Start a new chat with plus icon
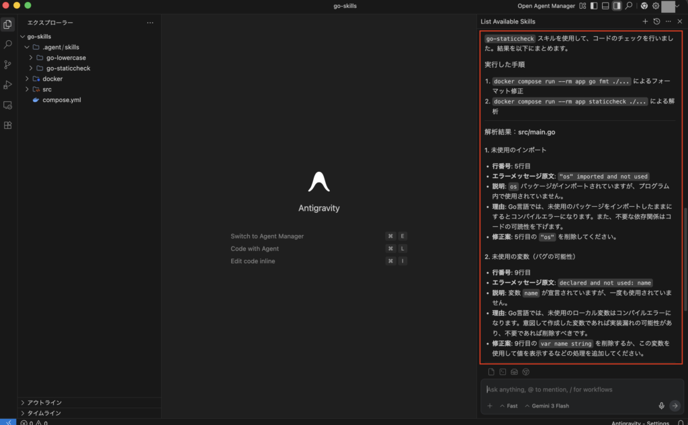Viewport: 688px width, 425px height. [645, 21]
